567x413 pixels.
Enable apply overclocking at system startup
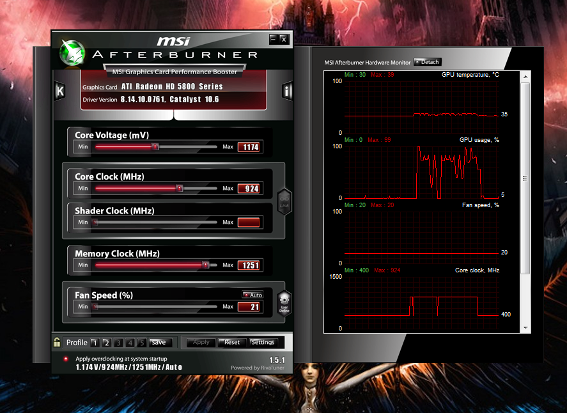tap(65, 359)
